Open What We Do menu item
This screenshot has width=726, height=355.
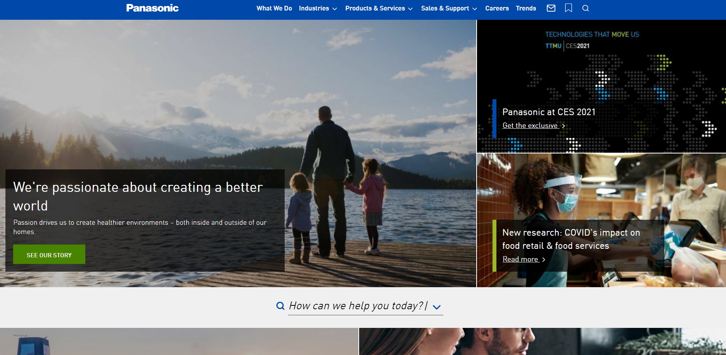(274, 8)
